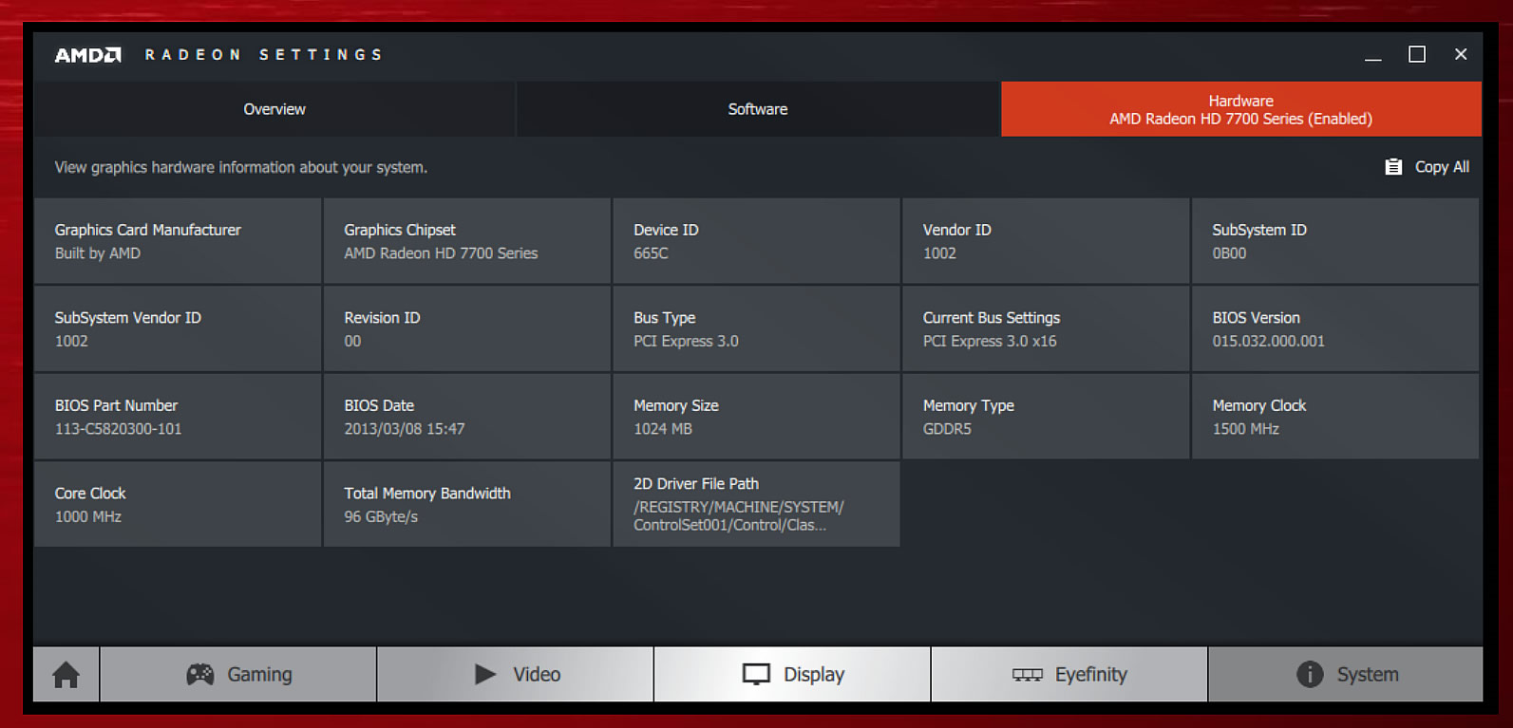Maximize the Radeon Settings window
This screenshot has height=728, width=1513.
1417,55
